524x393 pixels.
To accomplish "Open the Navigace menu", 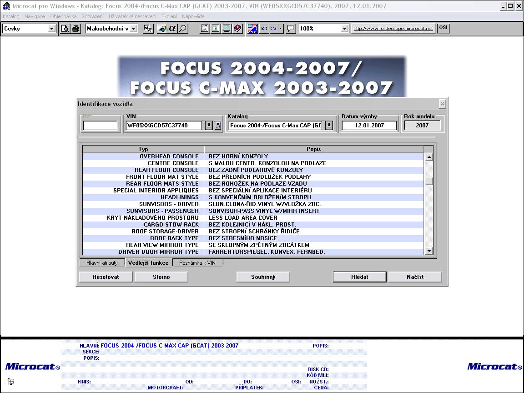I will coord(35,16).
